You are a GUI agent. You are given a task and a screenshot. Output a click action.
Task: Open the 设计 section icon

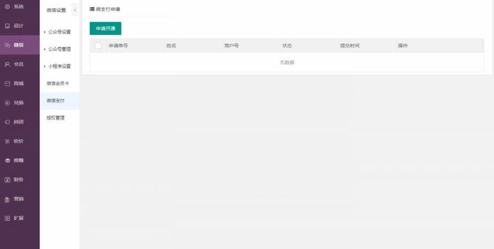point(7,26)
